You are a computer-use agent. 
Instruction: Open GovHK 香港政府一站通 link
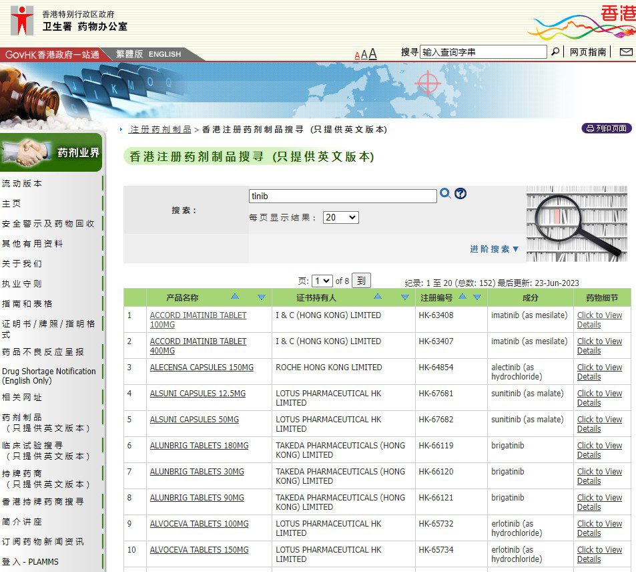pyautogui.click(x=52, y=54)
